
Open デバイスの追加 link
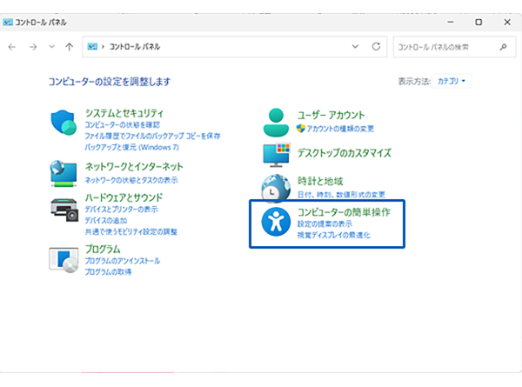[x=106, y=221]
